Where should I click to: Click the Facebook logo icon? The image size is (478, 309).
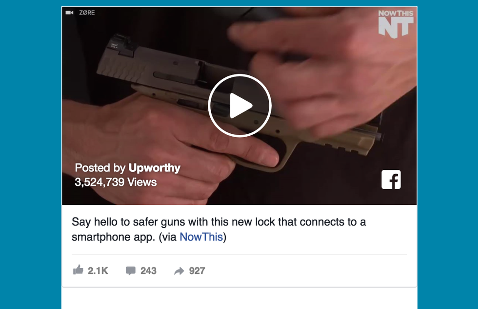click(391, 180)
